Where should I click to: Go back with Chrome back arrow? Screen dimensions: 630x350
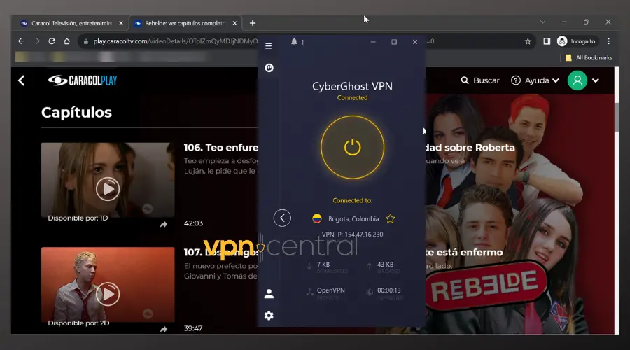(x=21, y=41)
